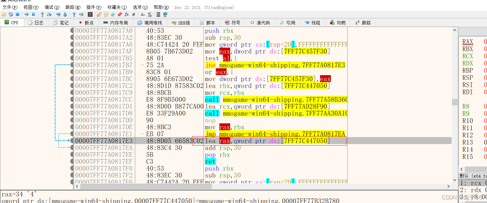Open the 默认 calling convention dropdown
Image resolution: width=487 pixels, height=203 pixels.
473,176
